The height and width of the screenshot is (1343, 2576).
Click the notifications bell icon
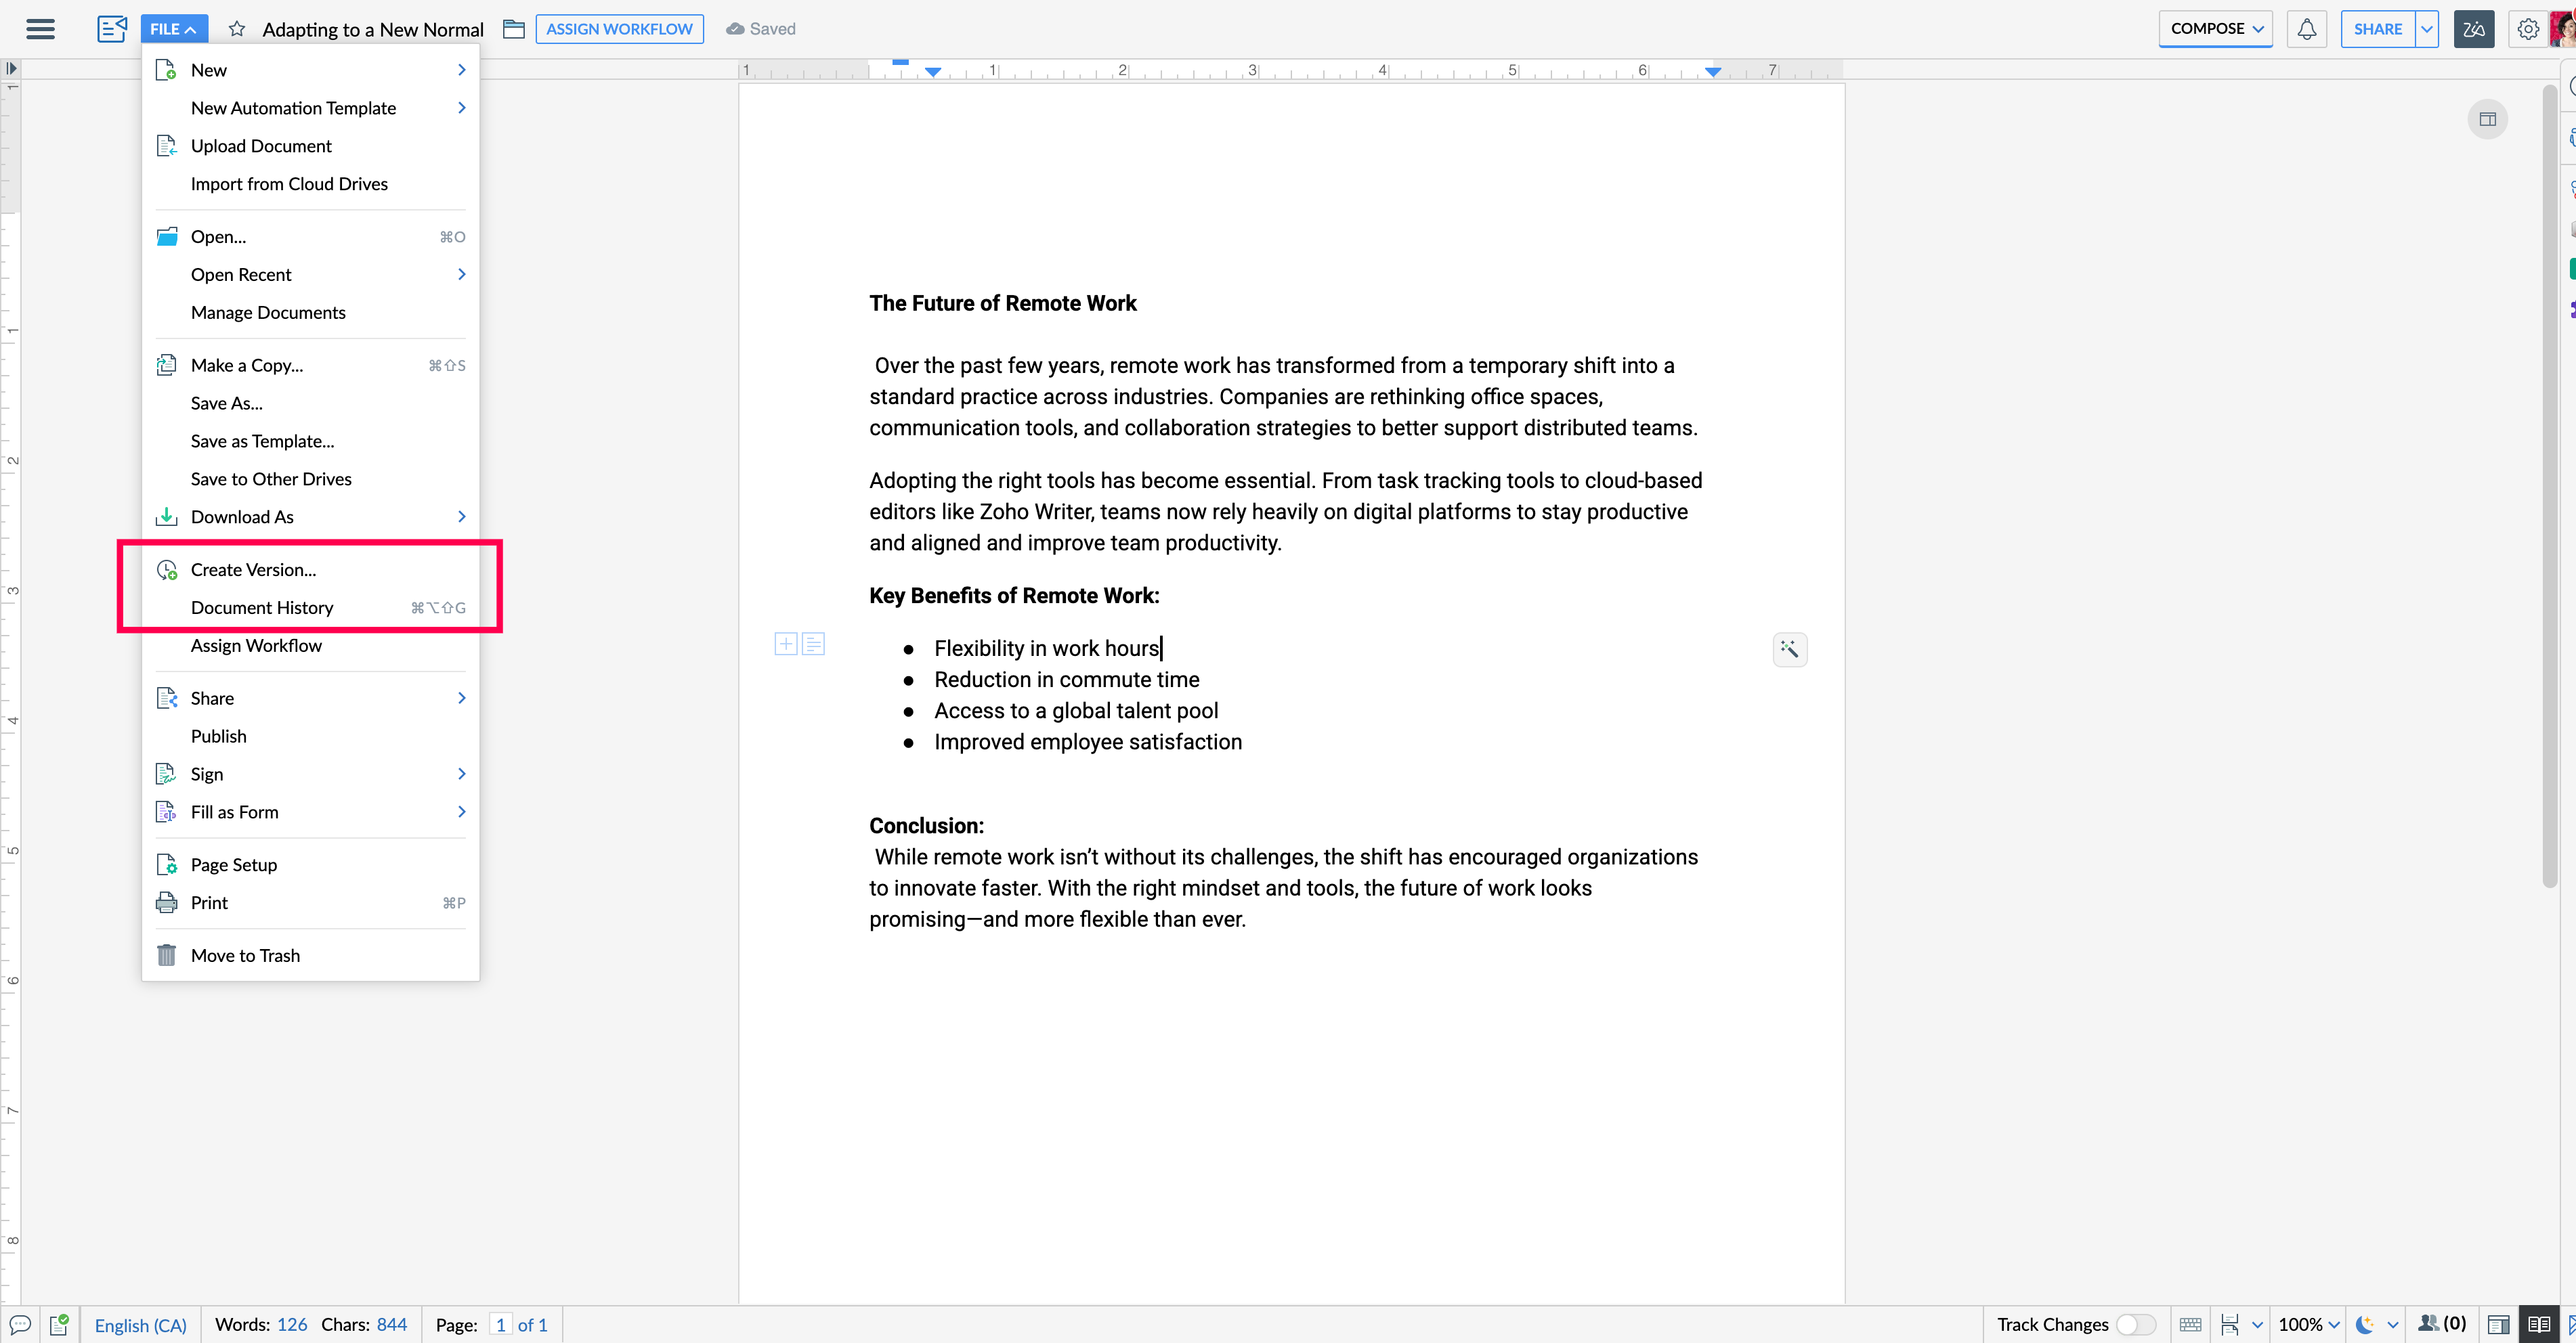coord(2306,29)
